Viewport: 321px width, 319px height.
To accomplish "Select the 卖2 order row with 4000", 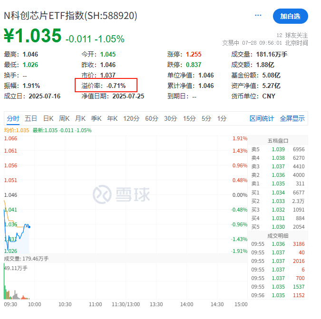I will 278,175.
